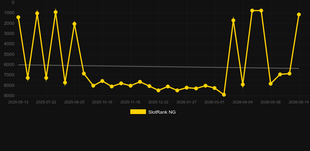310x151 pixels.
Task: Click the 2026-01-27 x-axis label
Action: click(186, 102)
